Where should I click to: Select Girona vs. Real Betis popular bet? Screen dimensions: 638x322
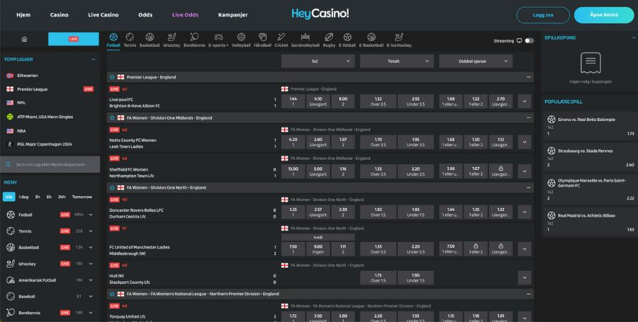coord(590,126)
